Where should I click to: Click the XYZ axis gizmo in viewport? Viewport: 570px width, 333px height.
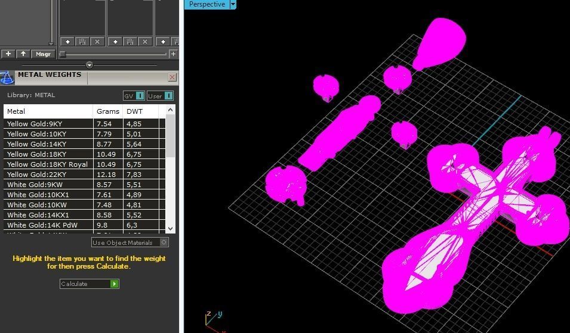click(214, 321)
